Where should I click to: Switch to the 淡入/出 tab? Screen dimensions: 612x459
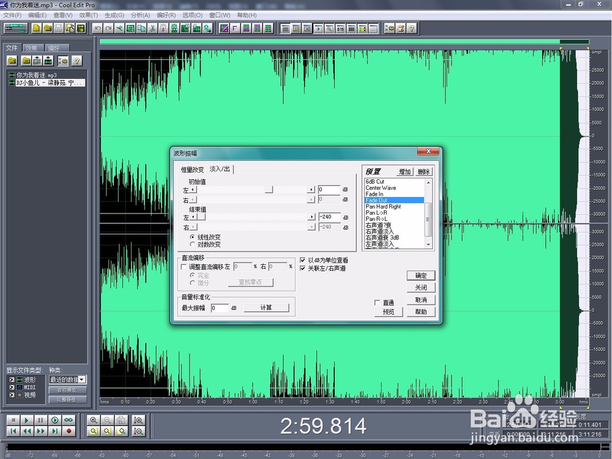tap(220, 169)
